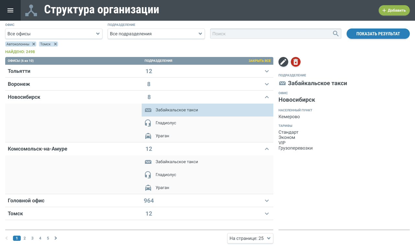Expand the Тольятти office row
415x246 pixels.
(267, 71)
